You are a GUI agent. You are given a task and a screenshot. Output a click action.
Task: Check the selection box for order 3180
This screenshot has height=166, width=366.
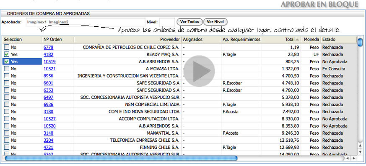tap(7, 112)
